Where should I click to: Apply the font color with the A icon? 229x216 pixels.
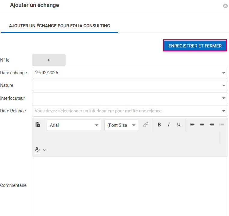click(x=37, y=150)
